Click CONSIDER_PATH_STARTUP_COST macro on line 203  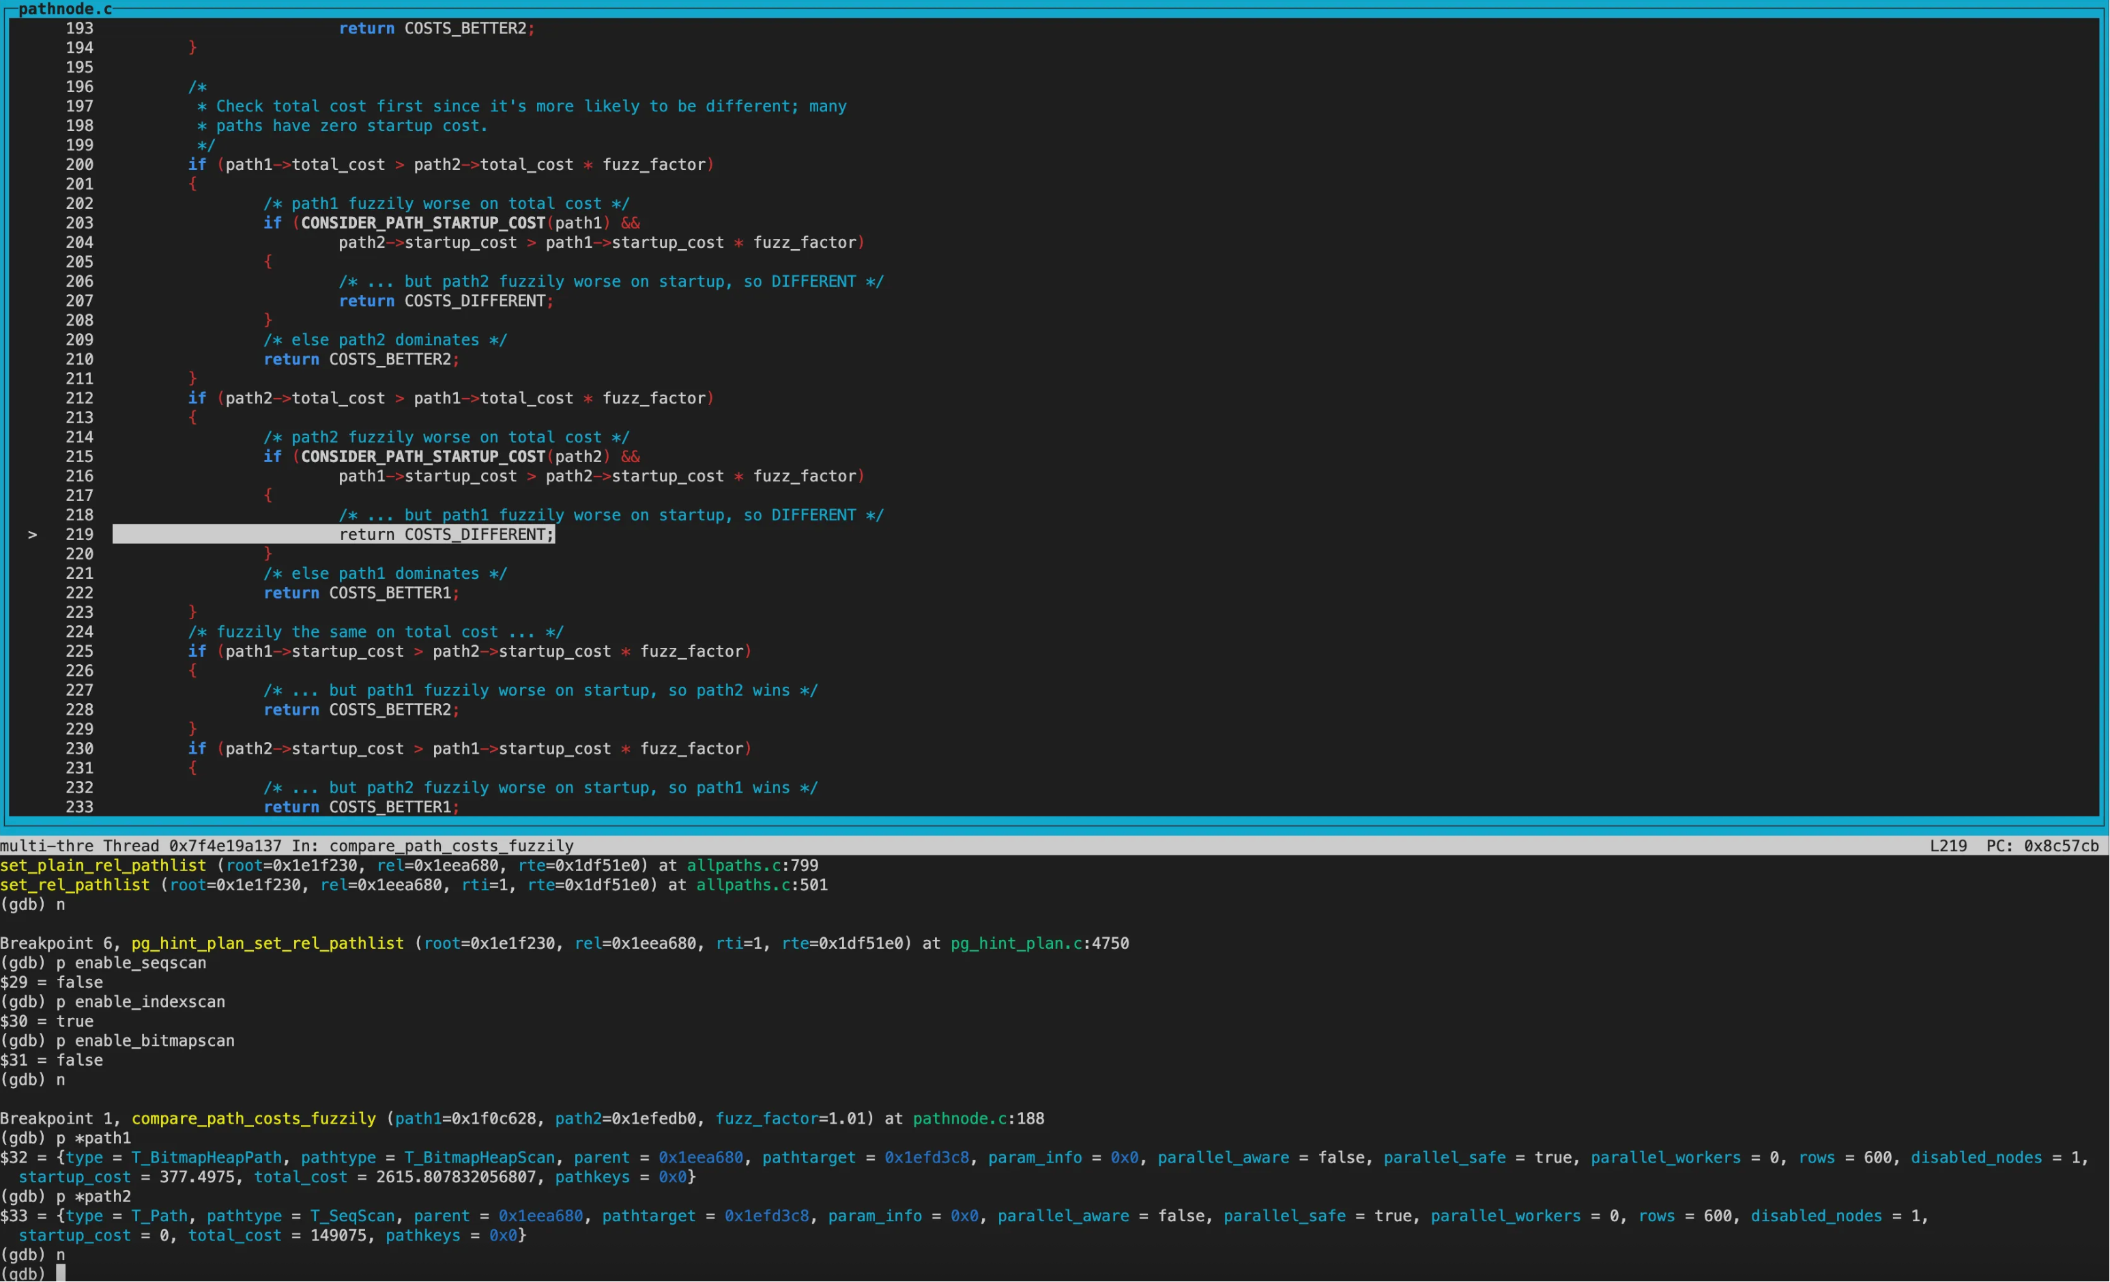coord(423,223)
